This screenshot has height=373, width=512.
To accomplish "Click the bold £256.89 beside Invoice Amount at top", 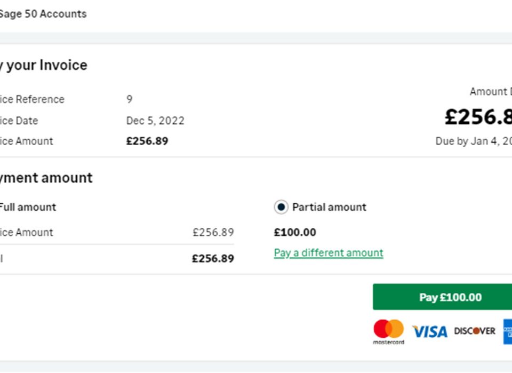I will click(x=147, y=141).
